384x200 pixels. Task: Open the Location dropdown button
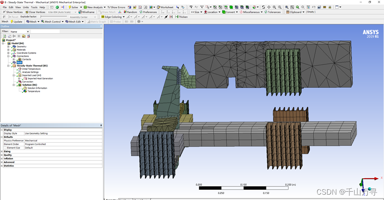212,12
